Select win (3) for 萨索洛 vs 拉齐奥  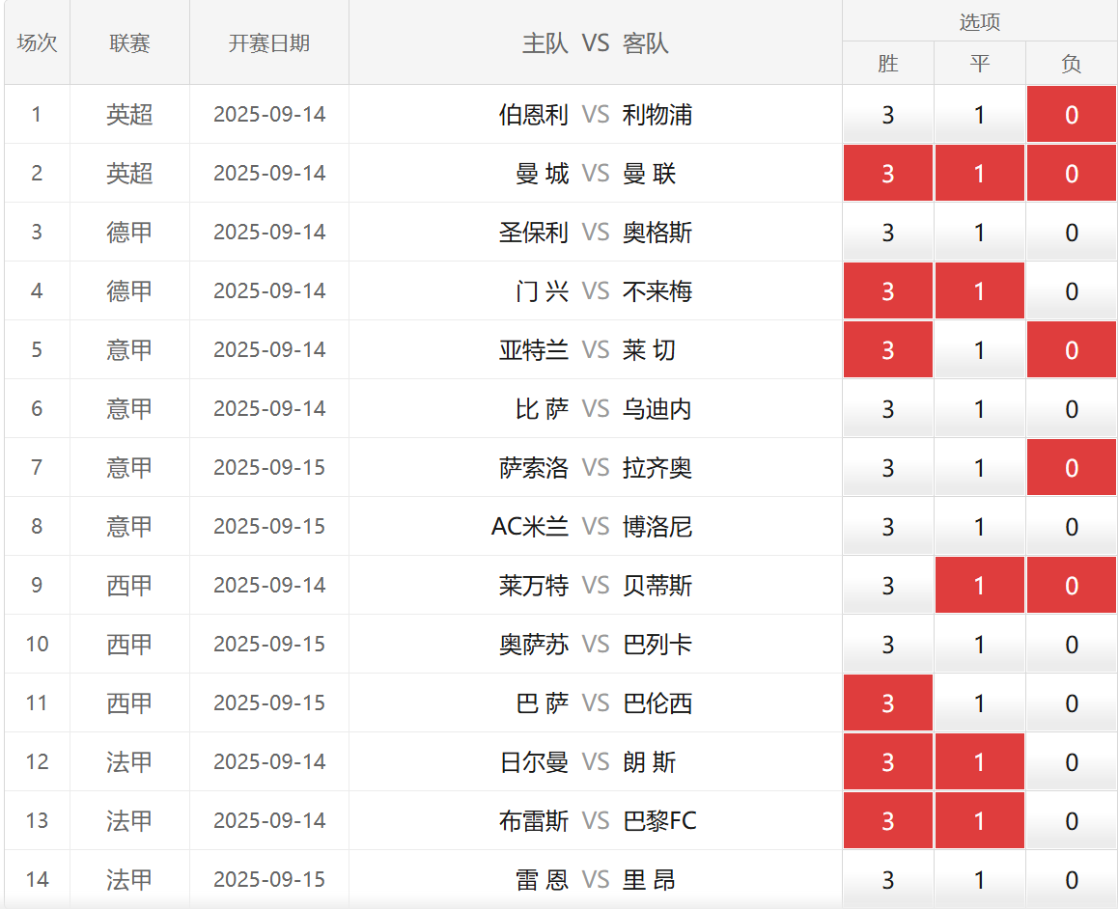coord(887,467)
